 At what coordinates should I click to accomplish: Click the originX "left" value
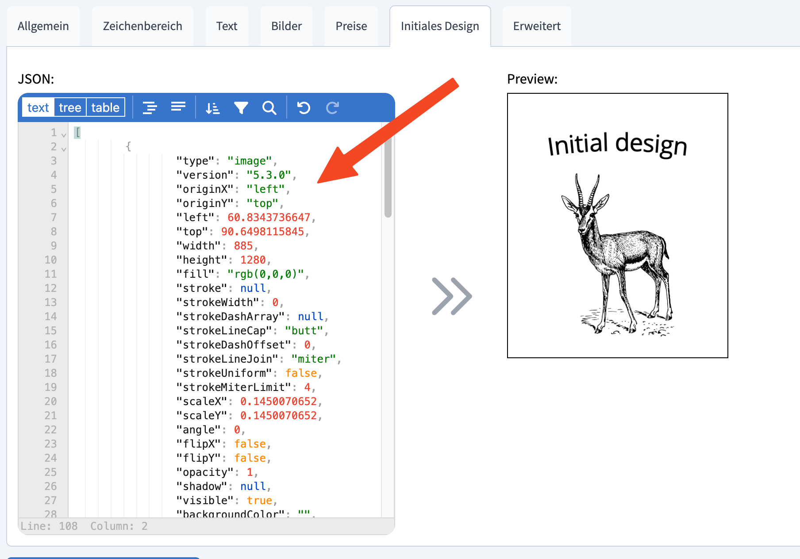click(265, 189)
